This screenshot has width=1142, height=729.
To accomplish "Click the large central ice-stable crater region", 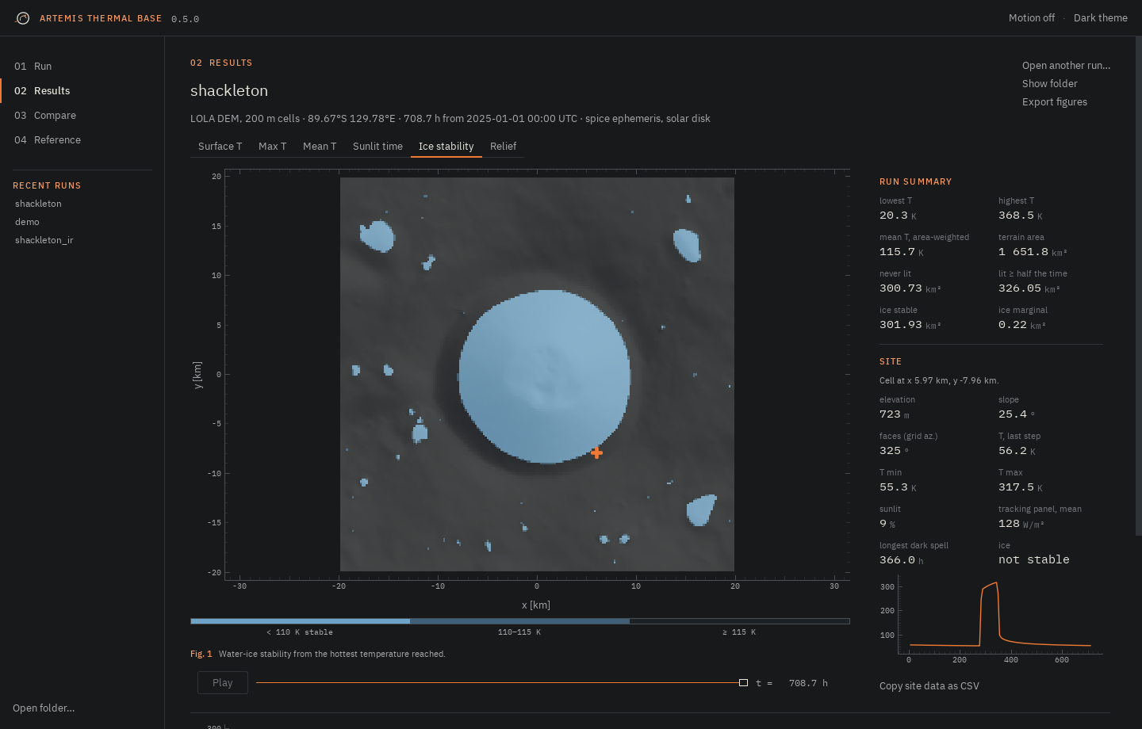I will [544, 376].
